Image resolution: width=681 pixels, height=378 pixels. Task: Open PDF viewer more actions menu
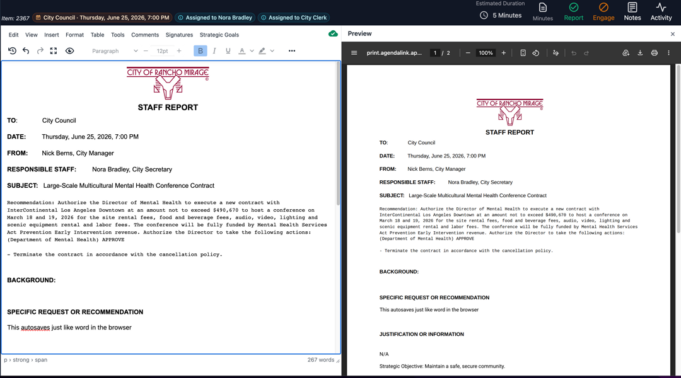pos(668,53)
